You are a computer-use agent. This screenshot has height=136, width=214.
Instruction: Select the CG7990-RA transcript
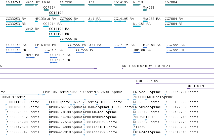[72, 21]
